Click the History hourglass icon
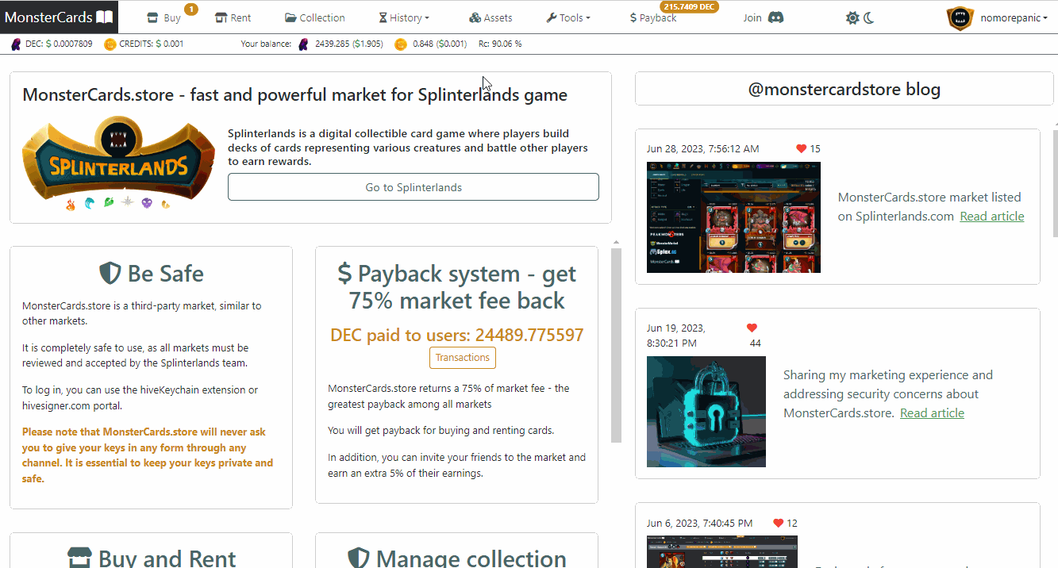This screenshot has width=1058, height=568. [x=383, y=17]
